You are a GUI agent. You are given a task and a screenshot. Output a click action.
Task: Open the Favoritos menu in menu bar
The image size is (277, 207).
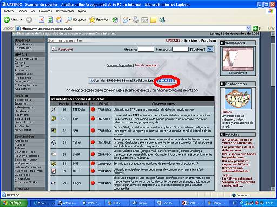45,11
